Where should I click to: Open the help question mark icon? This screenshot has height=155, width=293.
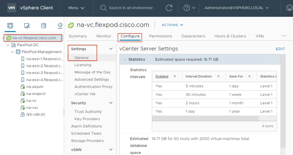click(x=186, y=8)
